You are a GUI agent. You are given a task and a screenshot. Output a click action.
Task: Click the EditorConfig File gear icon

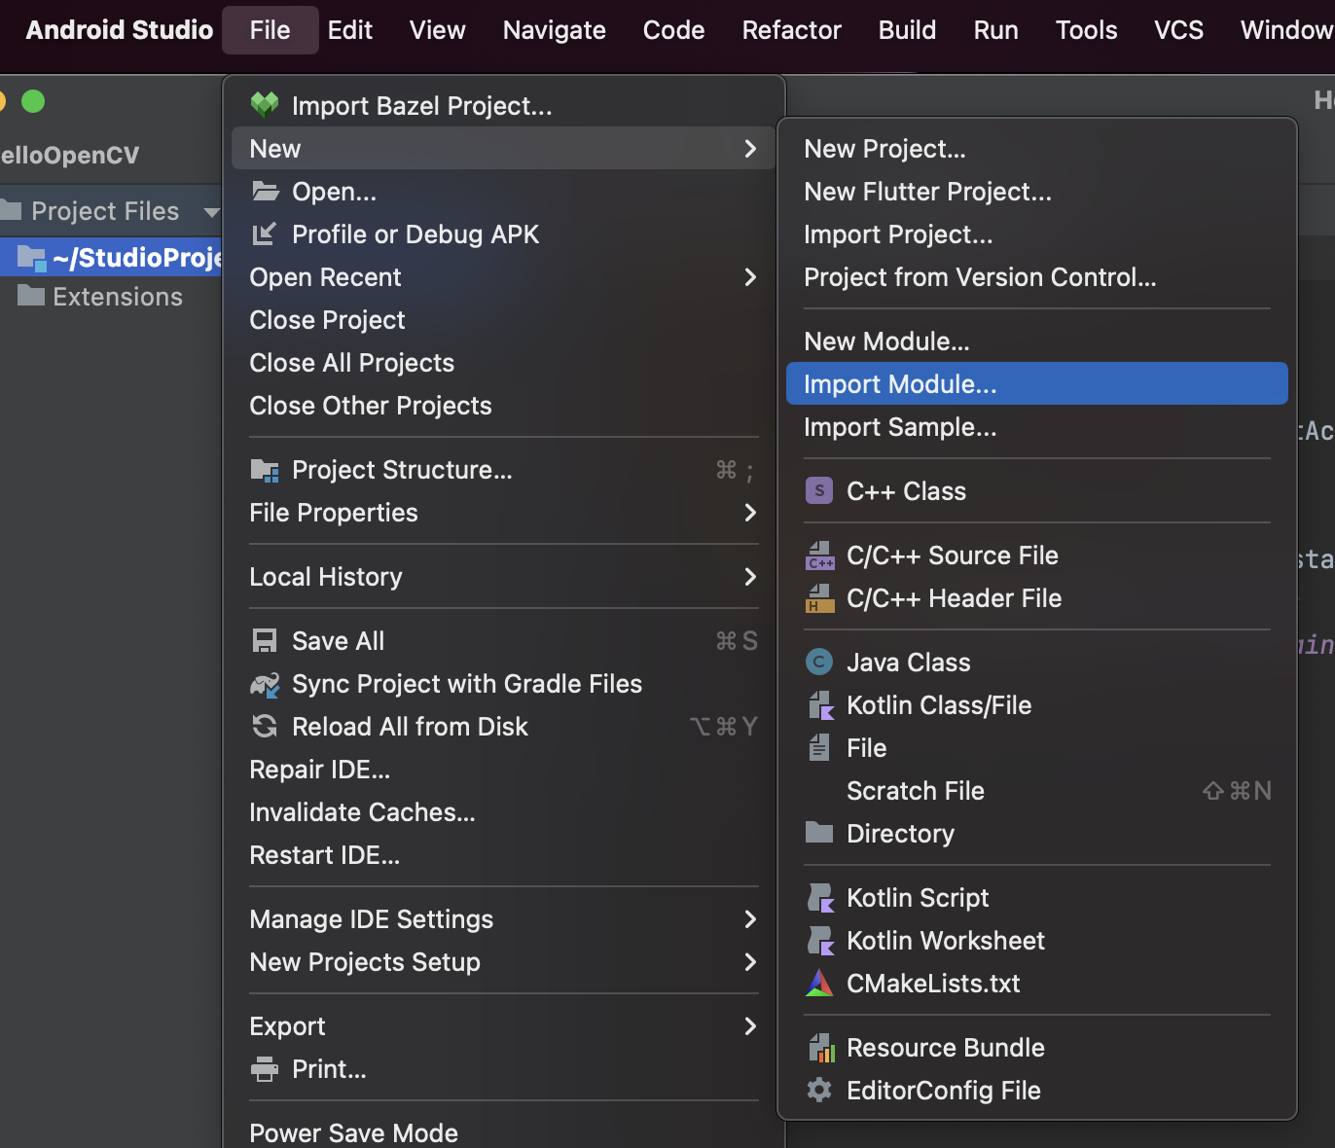pyautogui.click(x=819, y=1090)
